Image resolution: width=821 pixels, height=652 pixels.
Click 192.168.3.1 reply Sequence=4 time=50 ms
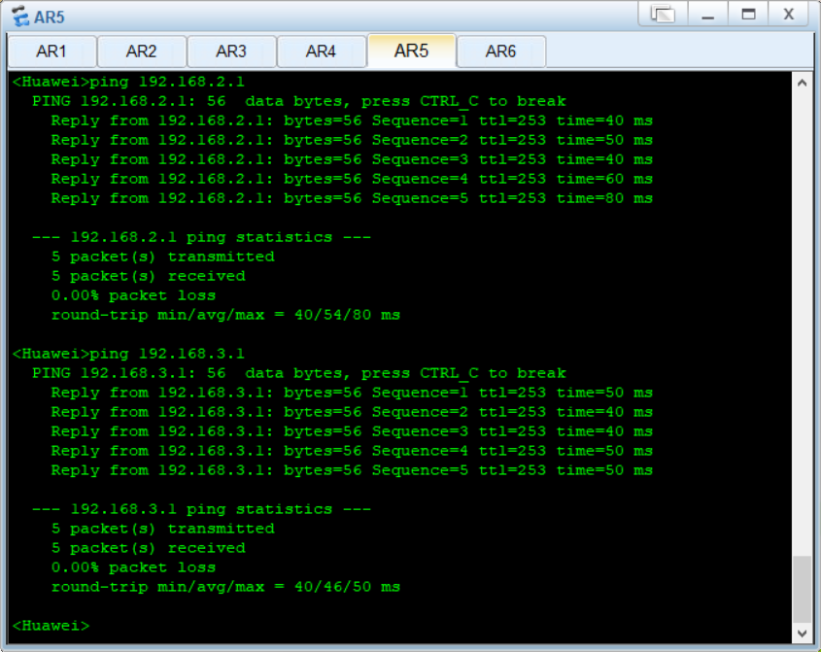coord(352,451)
